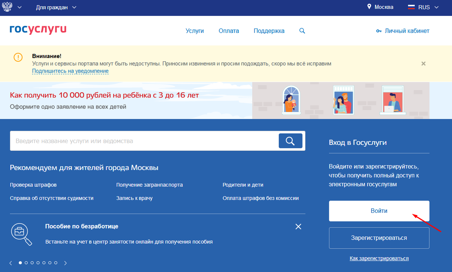Change the city from Москва
The height and width of the screenshot is (272, 452).
pyautogui.click(x=384, y=7)
